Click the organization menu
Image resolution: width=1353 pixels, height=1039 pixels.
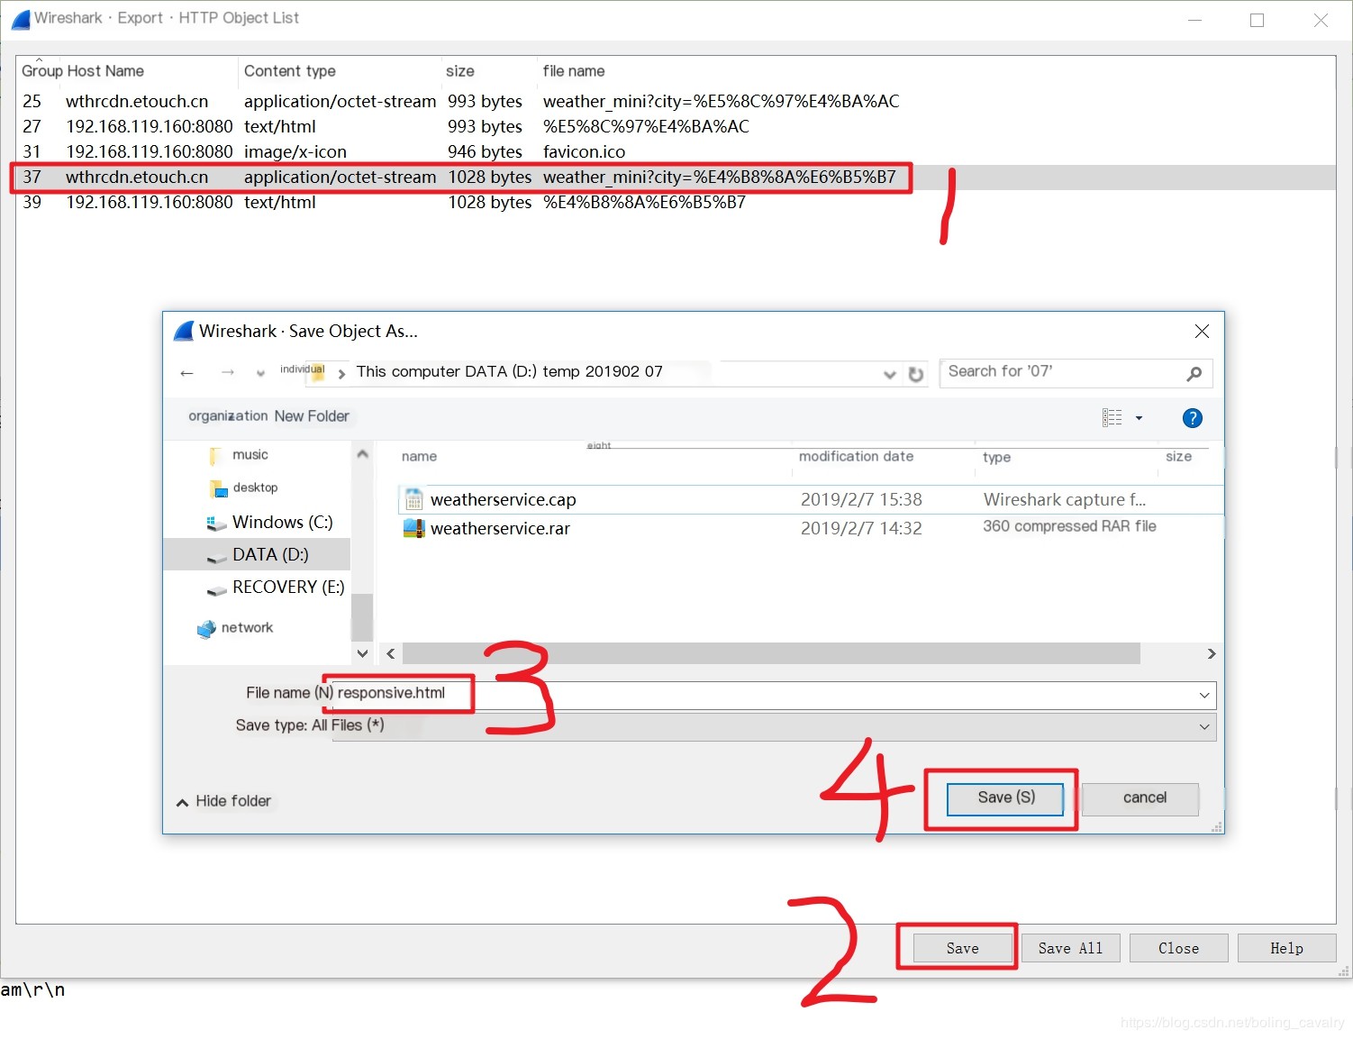coord(228,416)
